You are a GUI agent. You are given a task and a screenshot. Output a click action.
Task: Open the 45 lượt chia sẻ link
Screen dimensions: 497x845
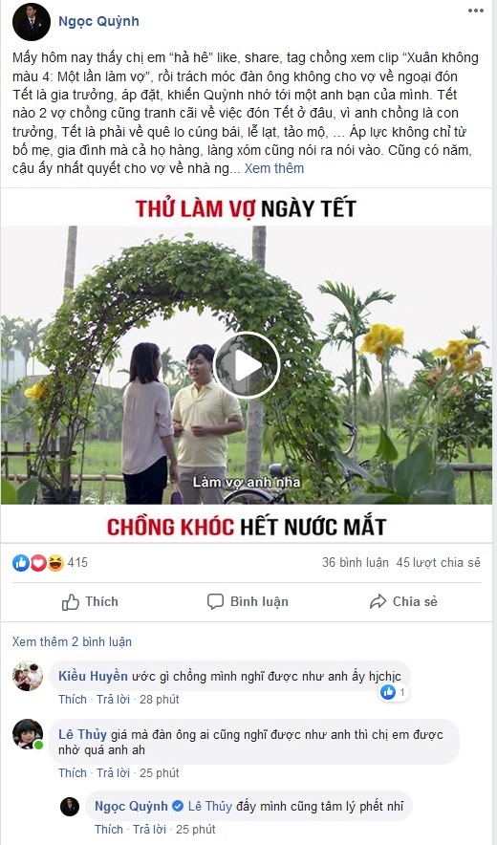pos(438,563)
